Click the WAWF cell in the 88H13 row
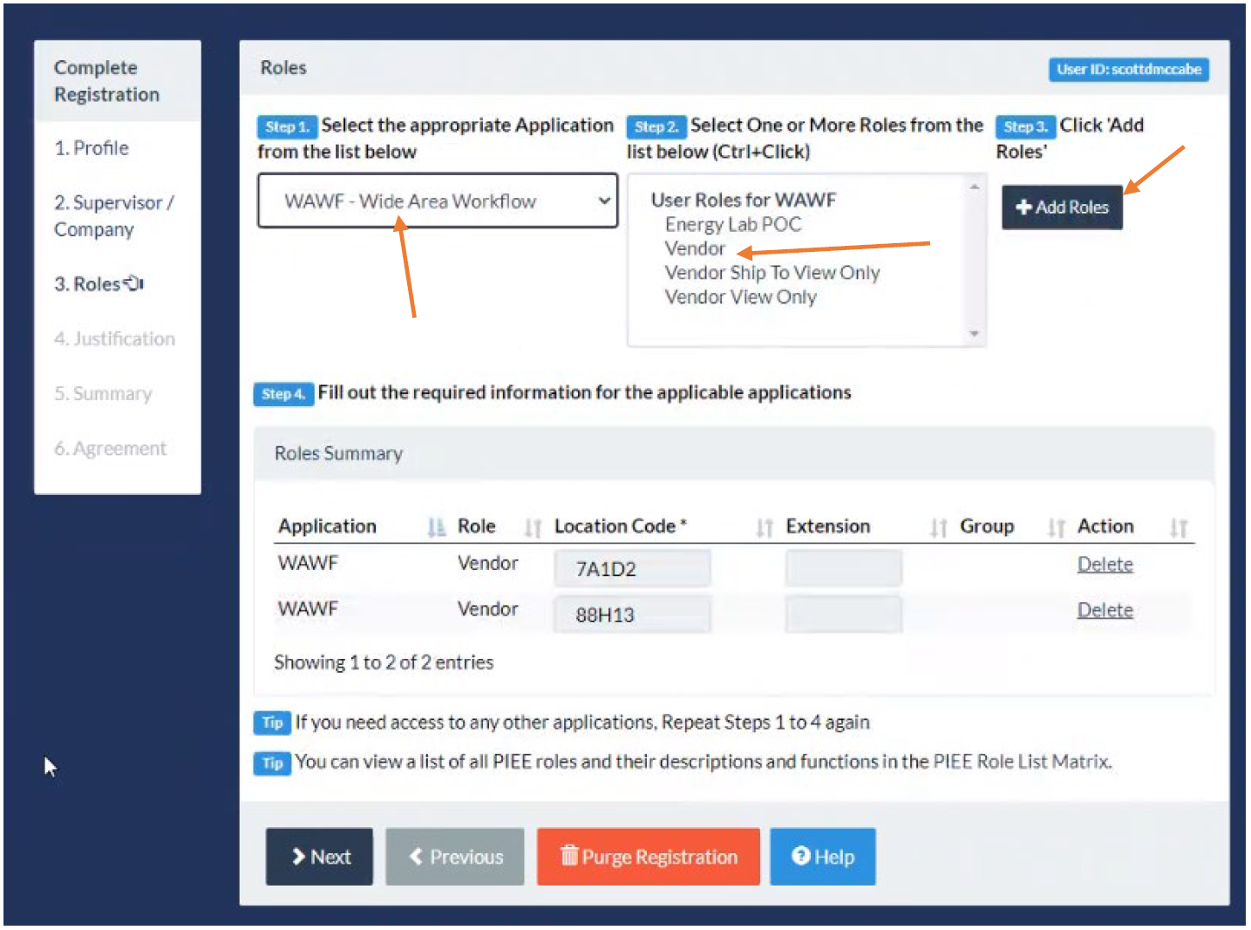This screenshot has width=1251, height=930. [x=308, y=608]
